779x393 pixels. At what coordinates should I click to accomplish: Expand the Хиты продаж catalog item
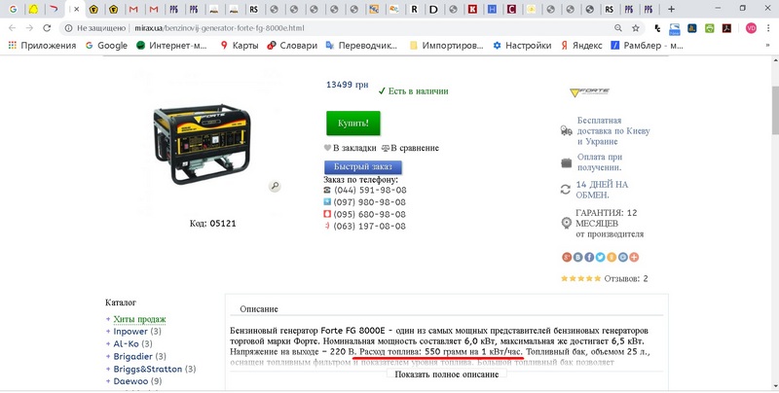point(139,319)
